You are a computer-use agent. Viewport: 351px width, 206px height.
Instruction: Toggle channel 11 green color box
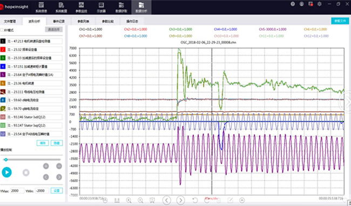pos(3,125)
